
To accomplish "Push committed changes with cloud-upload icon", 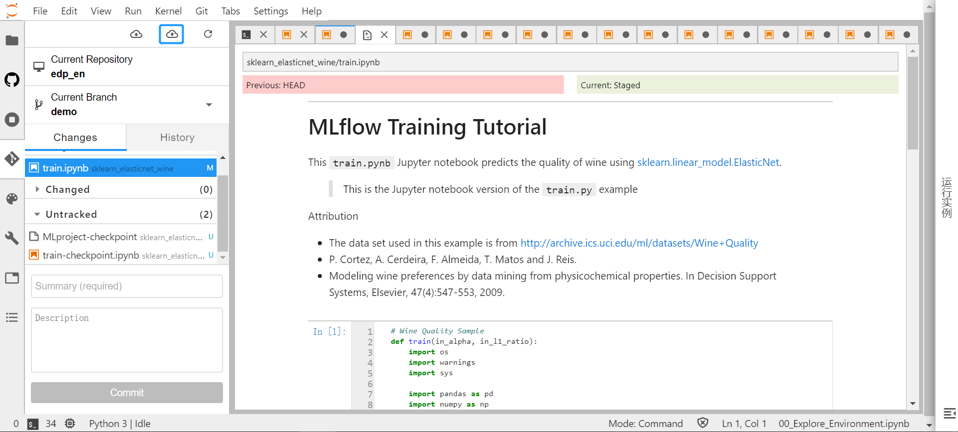I will 172,34.
